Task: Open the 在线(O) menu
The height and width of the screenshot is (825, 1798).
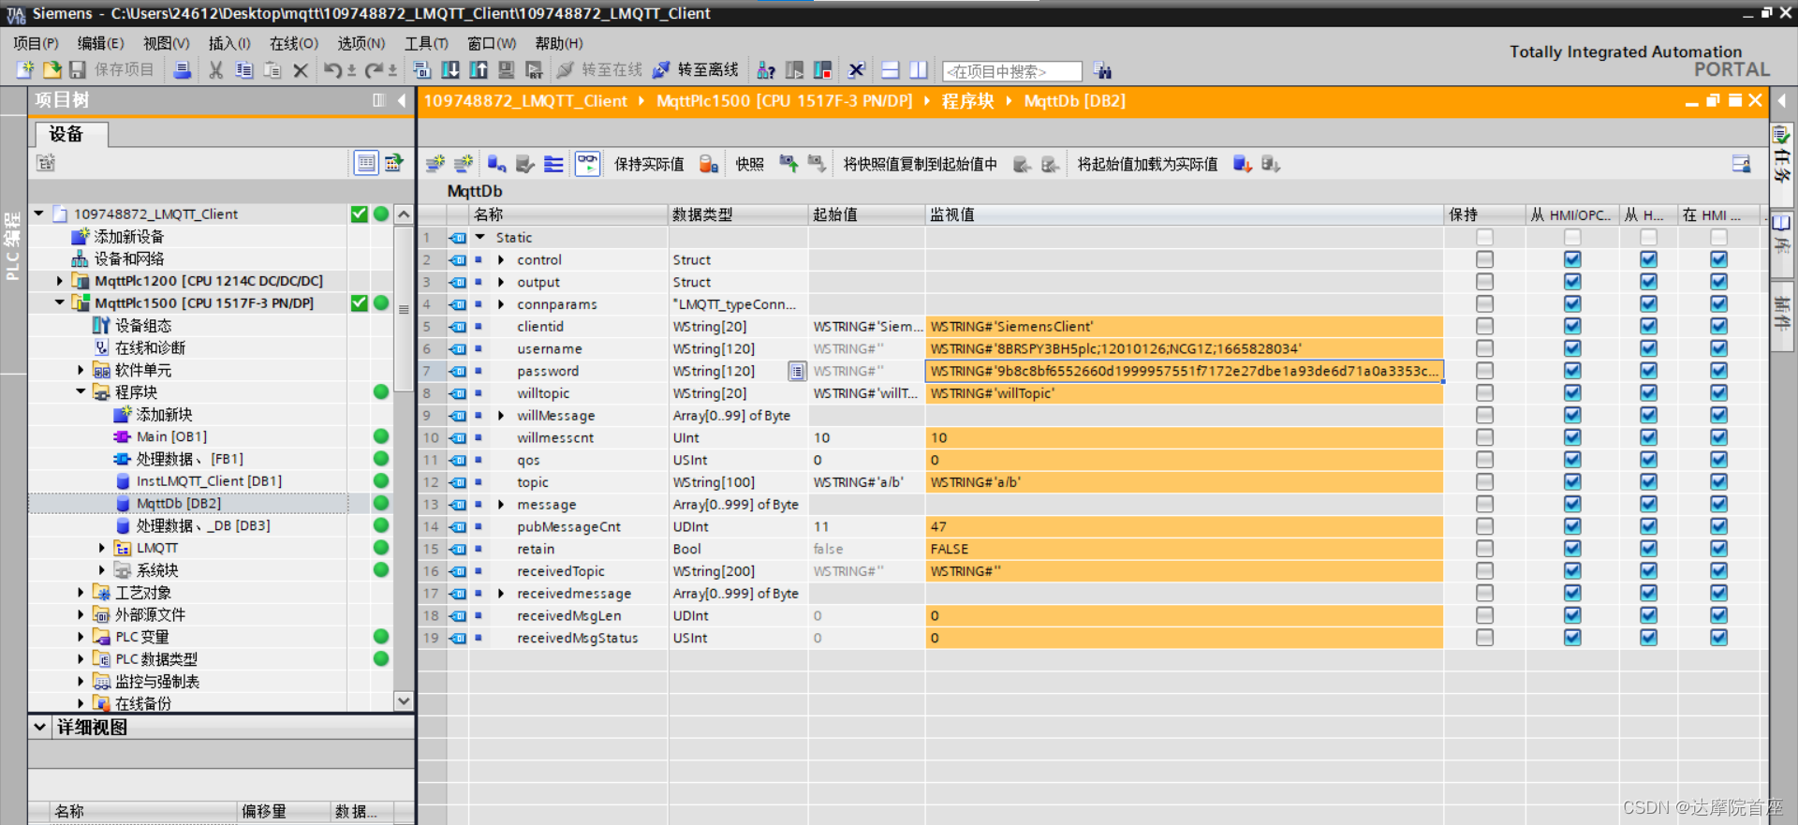Action: pos(294,43)
